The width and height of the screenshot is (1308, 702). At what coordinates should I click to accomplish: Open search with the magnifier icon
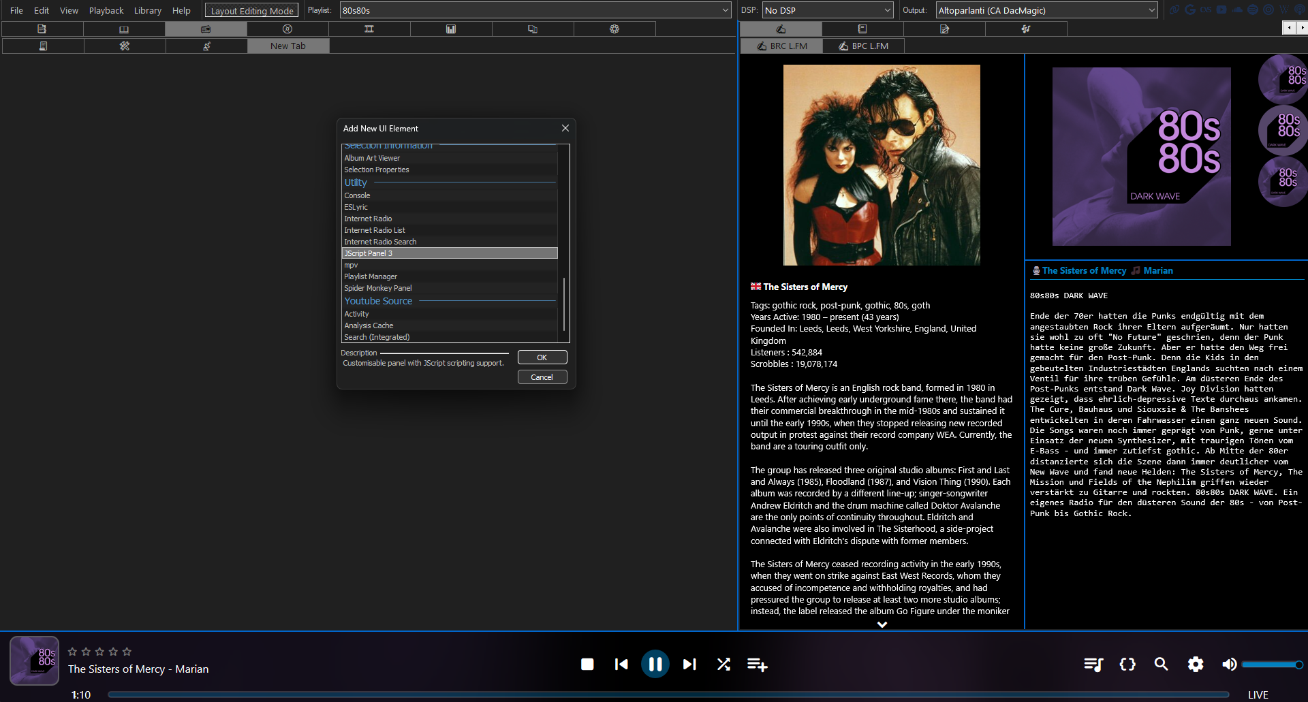click(x=1162, y=664)
